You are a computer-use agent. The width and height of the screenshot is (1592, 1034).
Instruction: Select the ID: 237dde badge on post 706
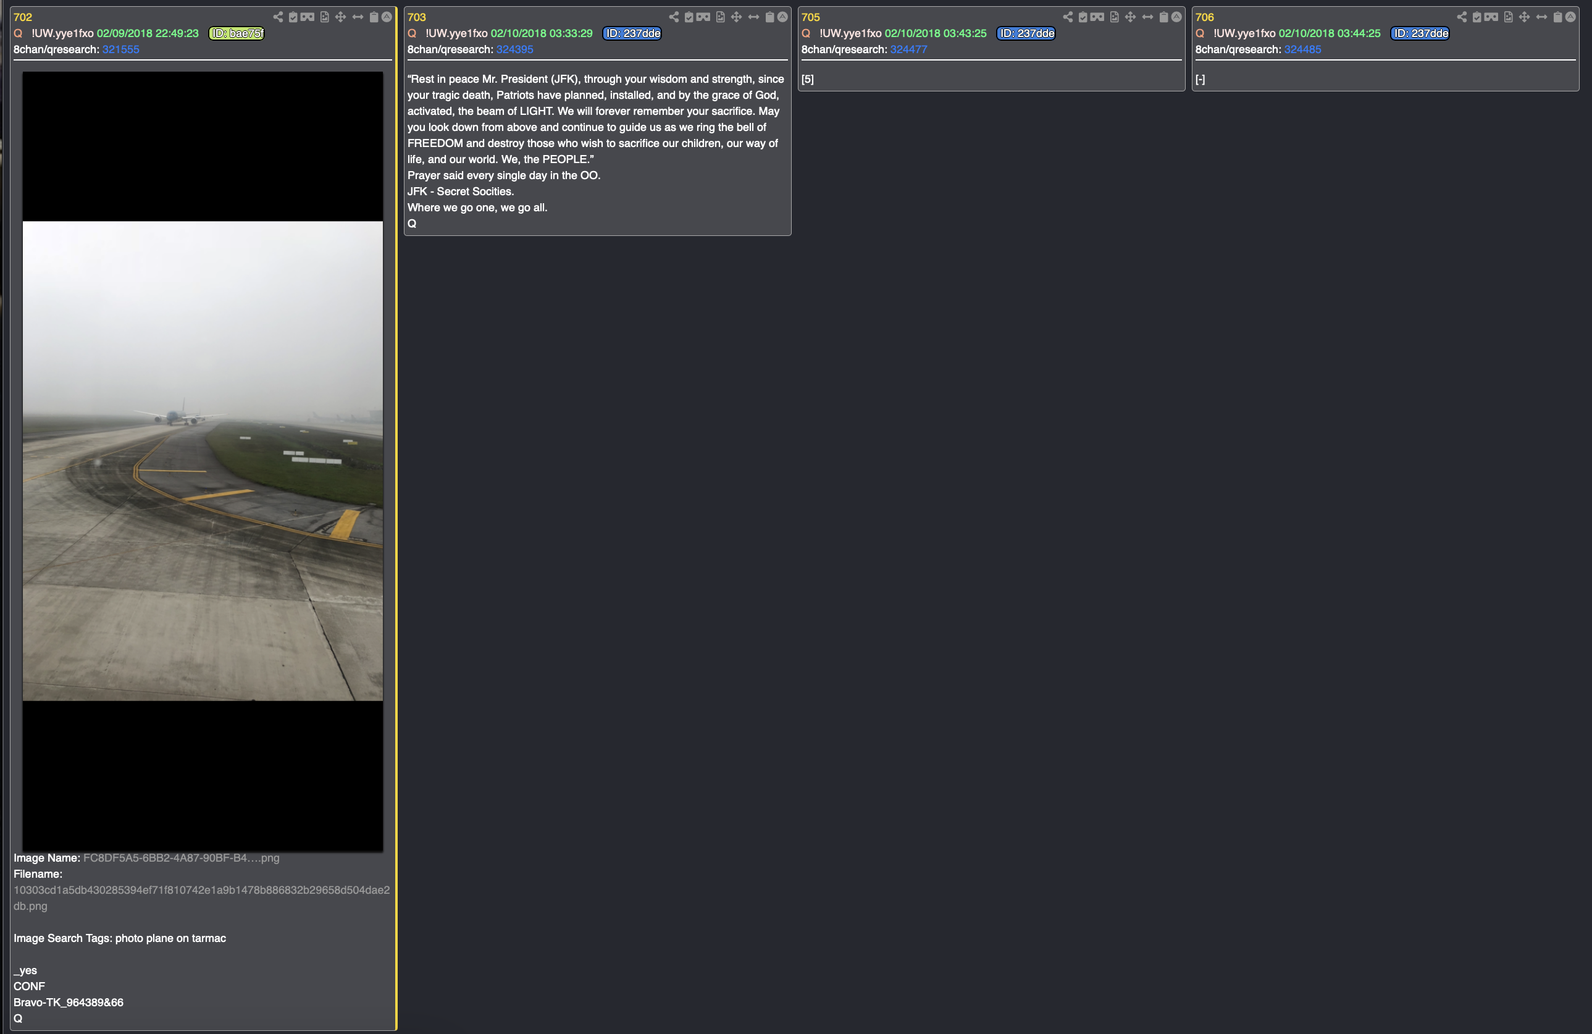[x=1420, y=33]
